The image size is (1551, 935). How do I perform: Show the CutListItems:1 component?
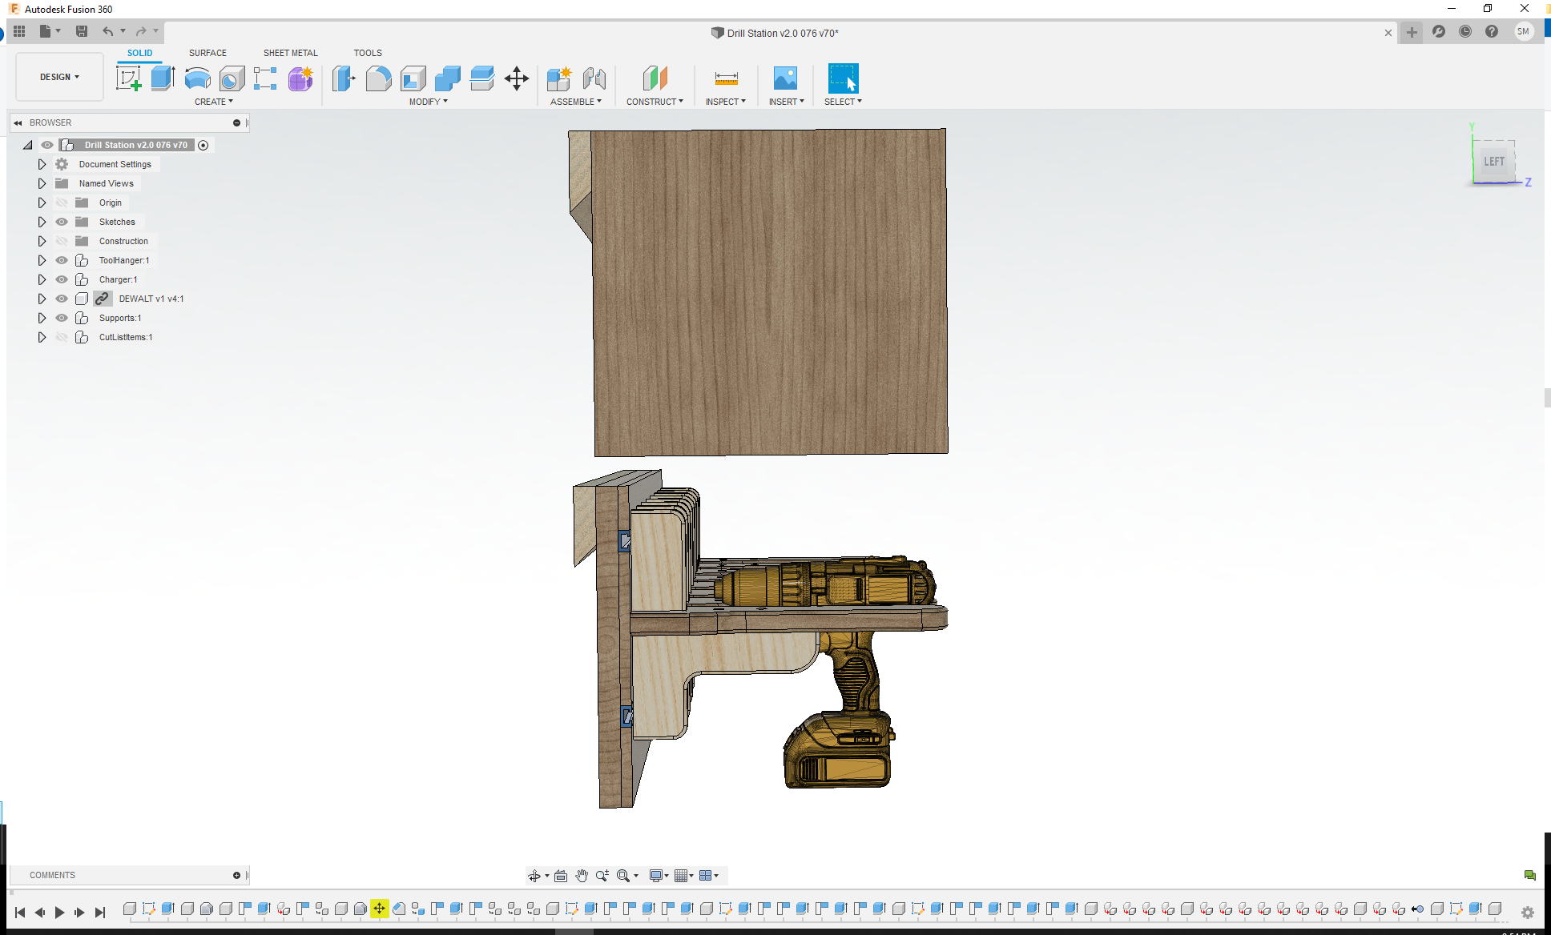coord(62,337)
